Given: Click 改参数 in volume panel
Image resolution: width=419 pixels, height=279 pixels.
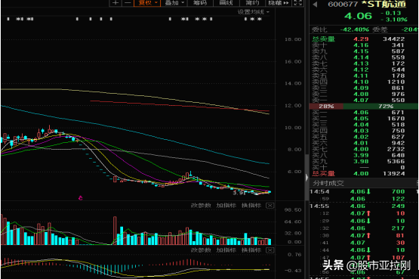Looking at the screenshot, I should tap(201, 206).
